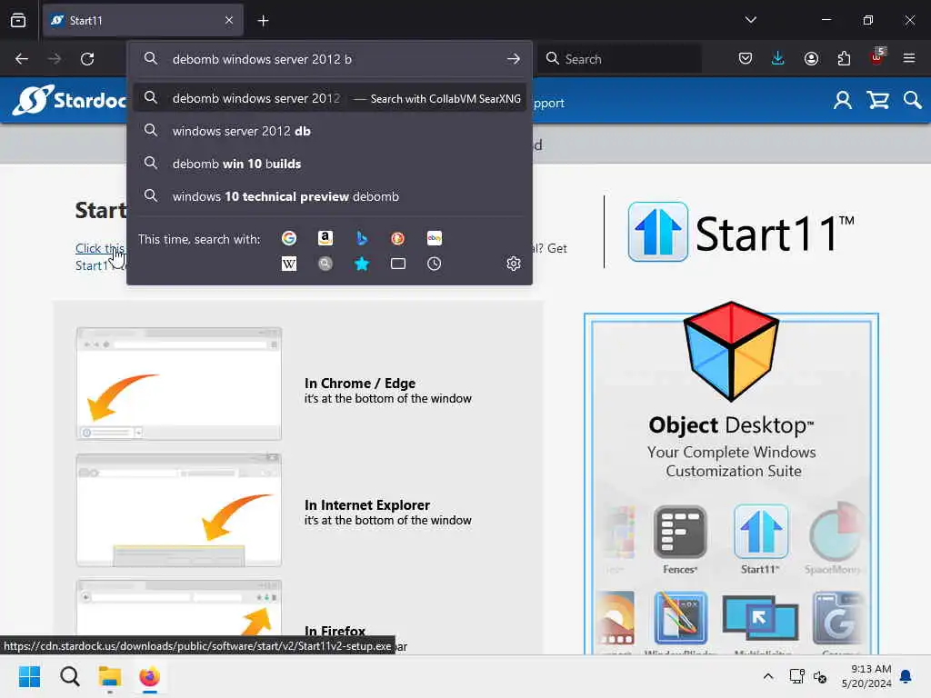The image size is (931, 698).
Task: Search bookmarks with the blue star icon
Action: (362, 264)
